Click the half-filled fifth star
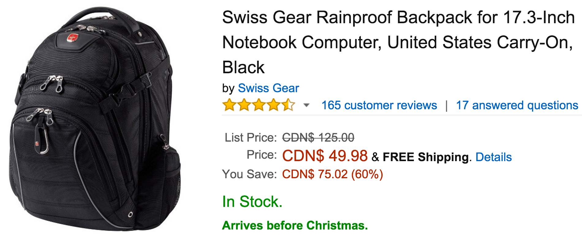Image resolution: width=582 pixels, height=235 pixels. pos(287,105)
